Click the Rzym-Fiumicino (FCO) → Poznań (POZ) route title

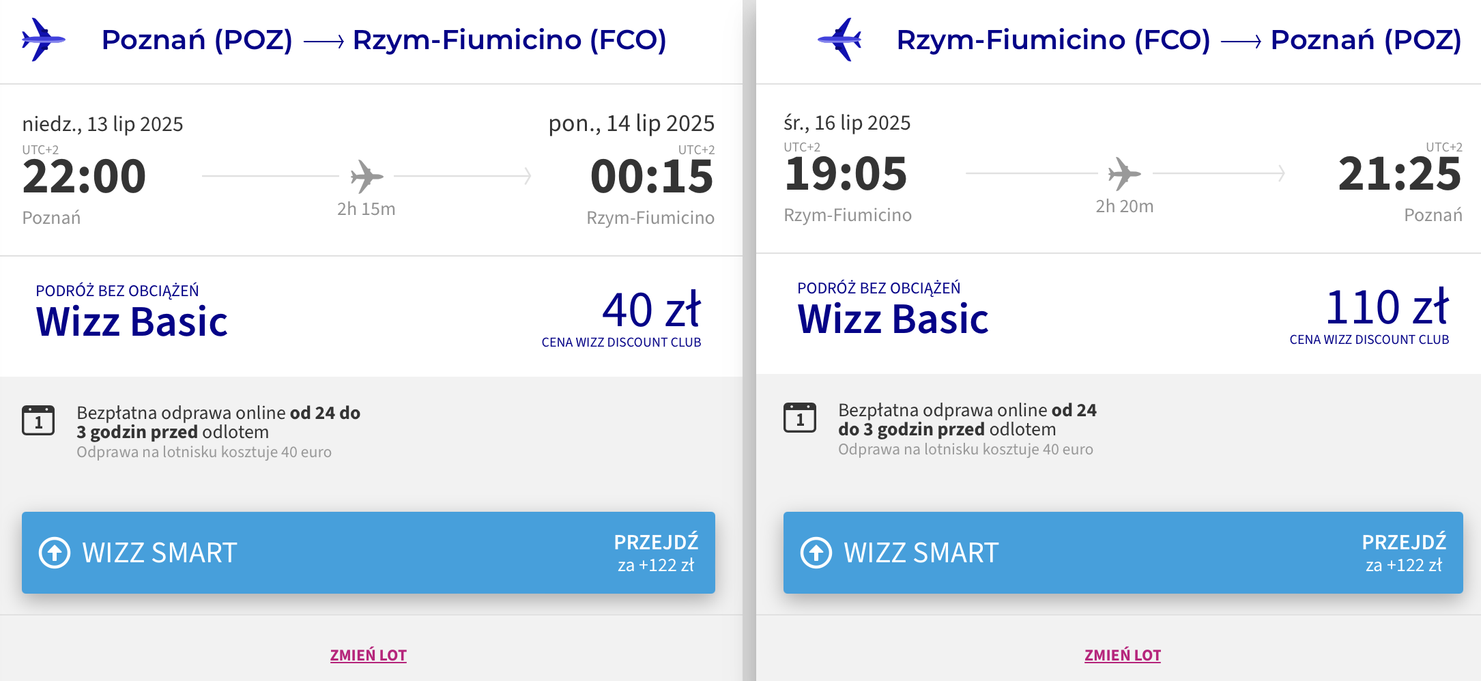point(1179,40)
